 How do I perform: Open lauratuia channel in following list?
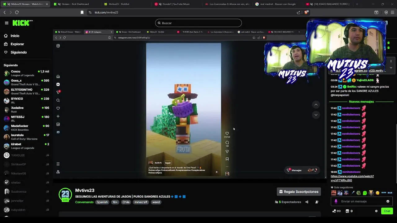pyautogui.click(x=26, y=137)
